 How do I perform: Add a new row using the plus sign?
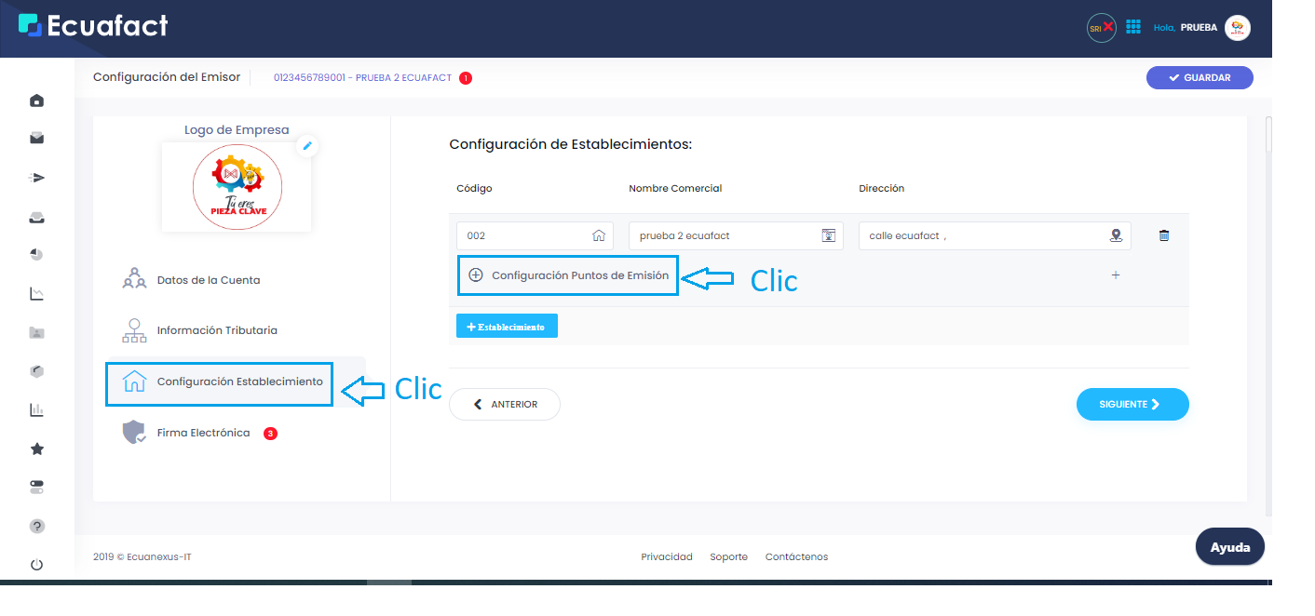point(1115,275)
